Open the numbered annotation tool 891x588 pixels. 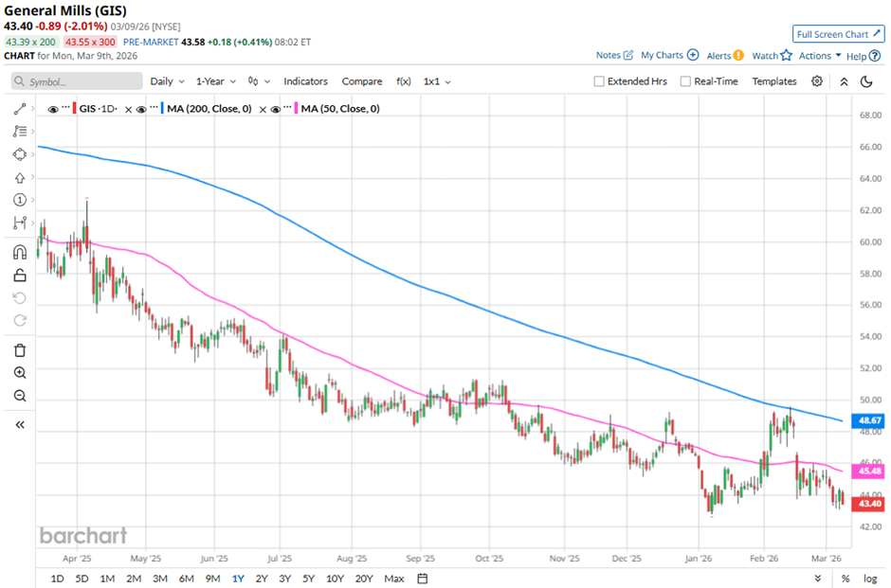pyautogui.click(x=20, y=200)
